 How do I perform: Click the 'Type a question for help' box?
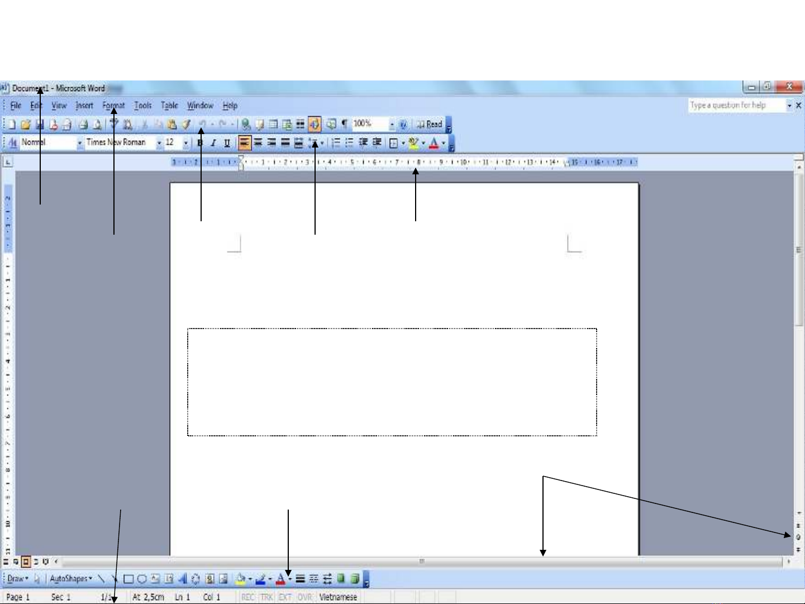pos(736,105)
